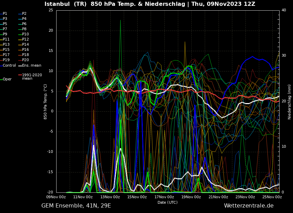Image resolution: width=293 pixels, height=213 pixels.
Task: Click the 19Nov 00z date label
Action: click(191, 197)
